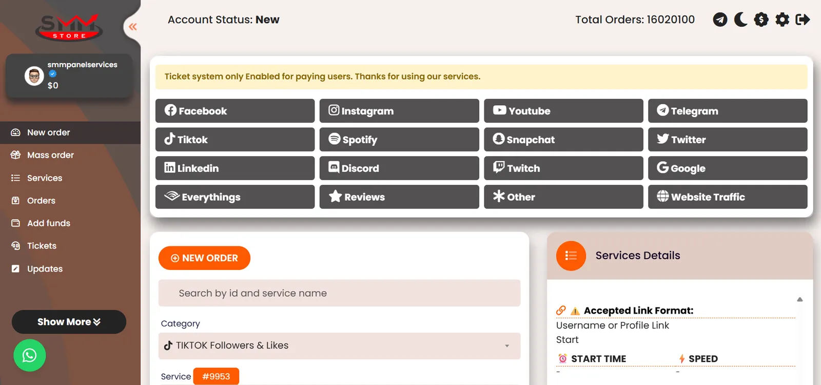This screenshot has width=821, height=385.
Task: Select Snapchat category button
Action: pyautogui.click(x=563, y=140)
